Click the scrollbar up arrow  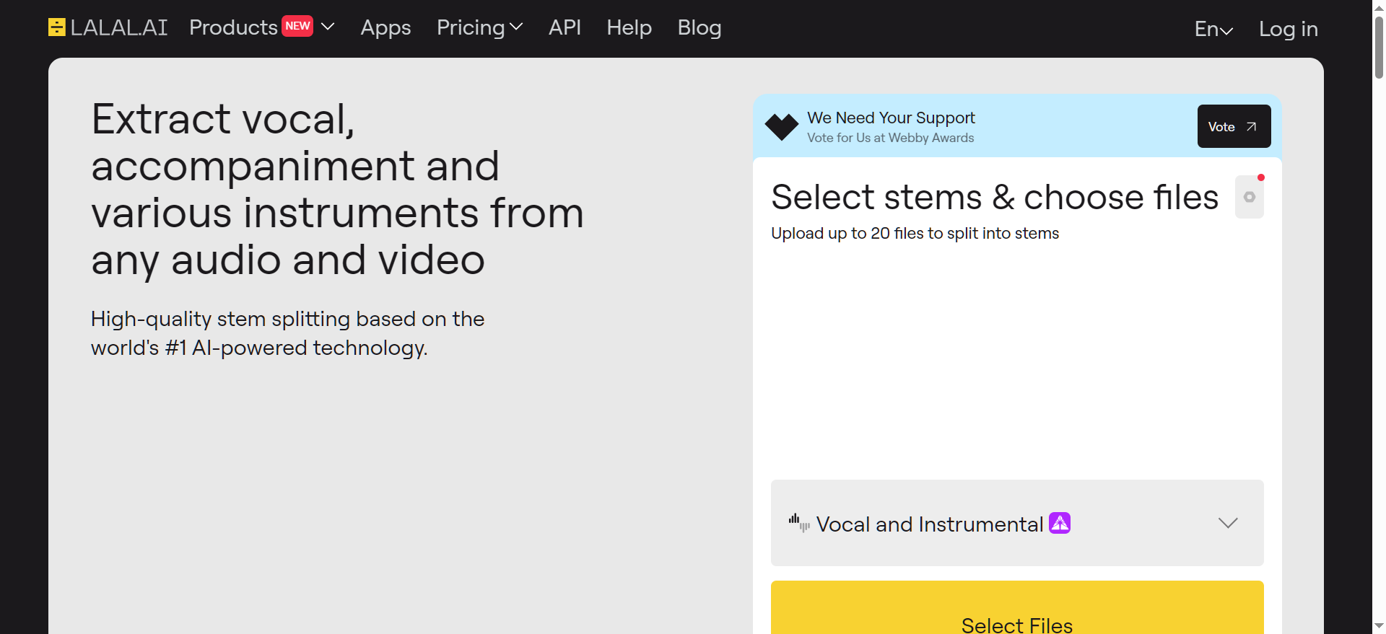click(1379, 6)
